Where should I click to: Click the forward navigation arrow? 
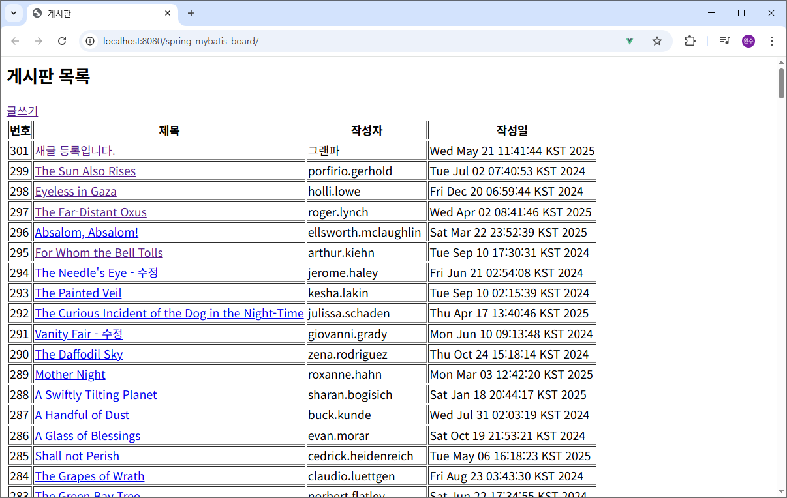point(39,40)
